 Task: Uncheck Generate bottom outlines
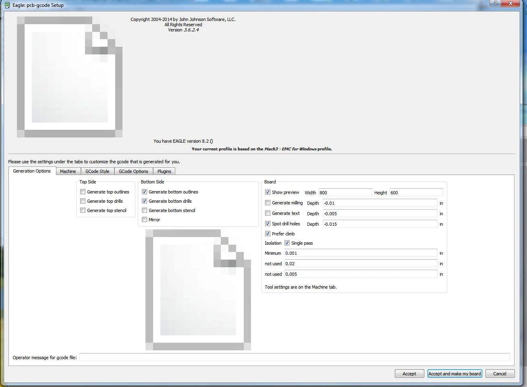pos(144,192)
